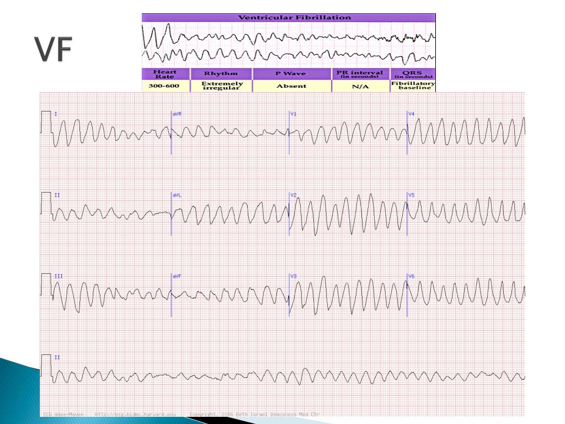This screenshot has height=424, width=565.
Task: Click the 'aVL' lead label
Action: [177, 195]
